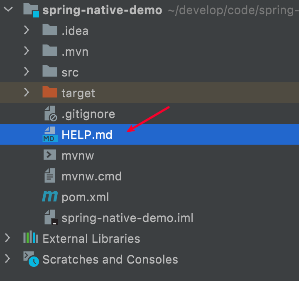Viewport: 299px width, 281px height.
Task: Select the mvnw.cmd file entry
Action: pos(91,176)
